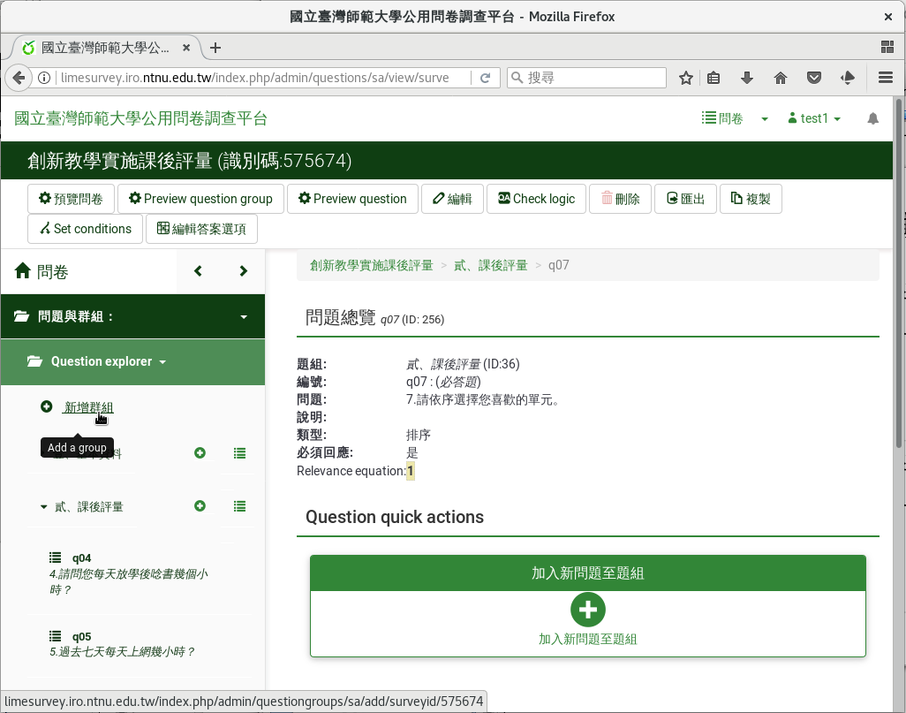Click the 搜尋 search field
906x713 pixels.
point(586,78)
